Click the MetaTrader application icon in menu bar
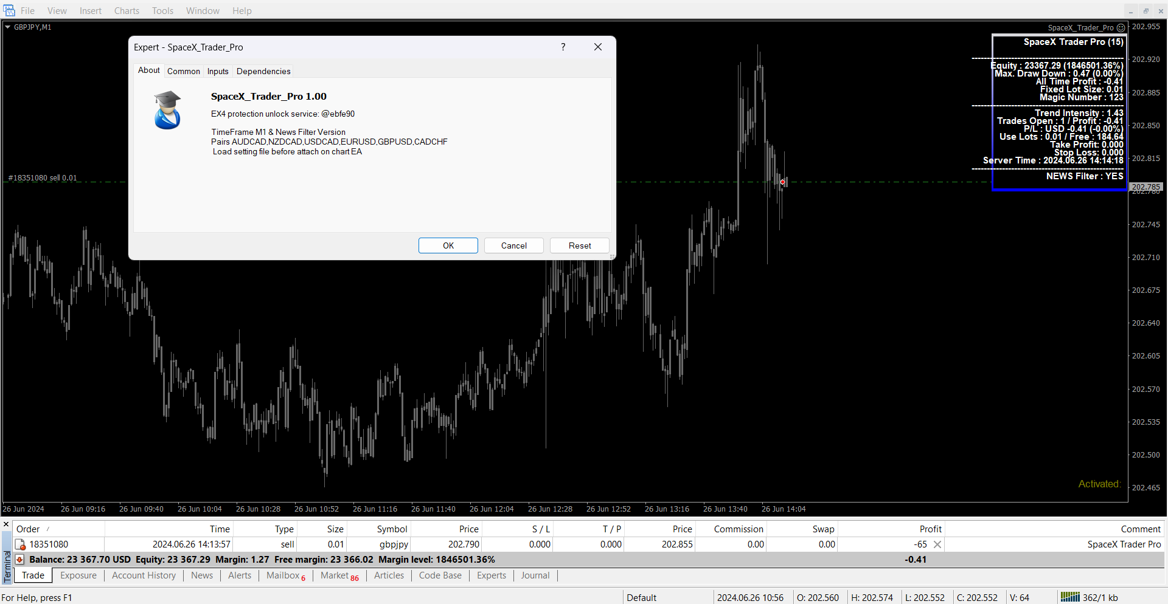The width and height of the screenshot is (1168, 604). 9,10
